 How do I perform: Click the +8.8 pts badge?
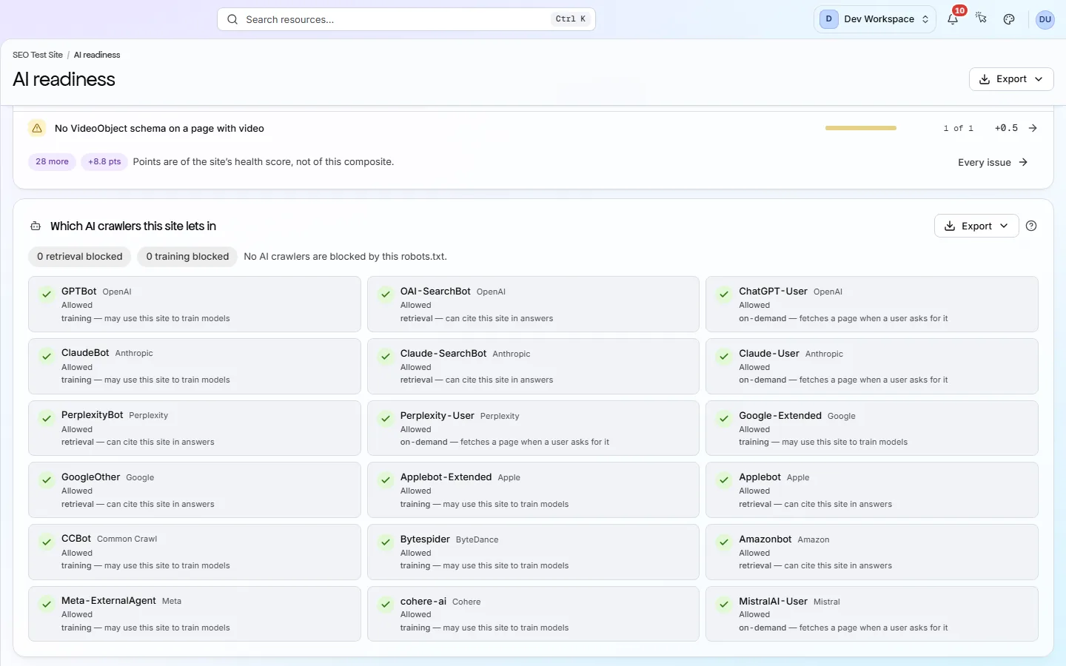[x=104, y=161]
